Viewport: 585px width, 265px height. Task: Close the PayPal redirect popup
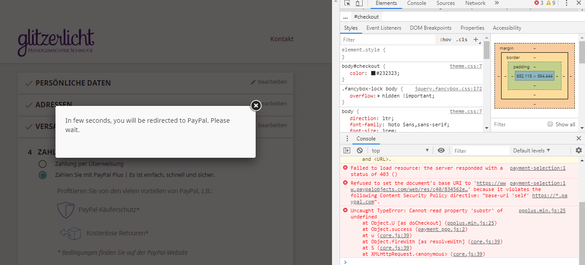pyautogui.click(x=256, y=105)
